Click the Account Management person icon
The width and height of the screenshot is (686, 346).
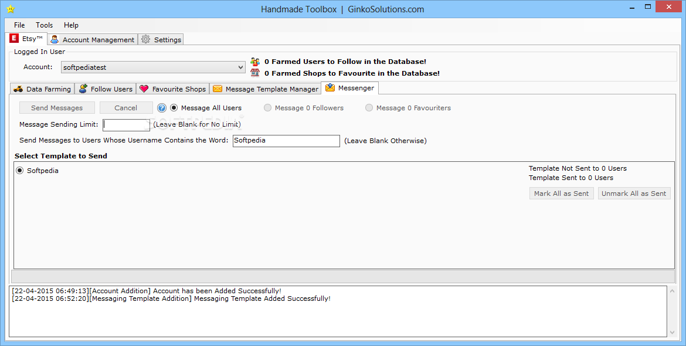click(55, 39)
